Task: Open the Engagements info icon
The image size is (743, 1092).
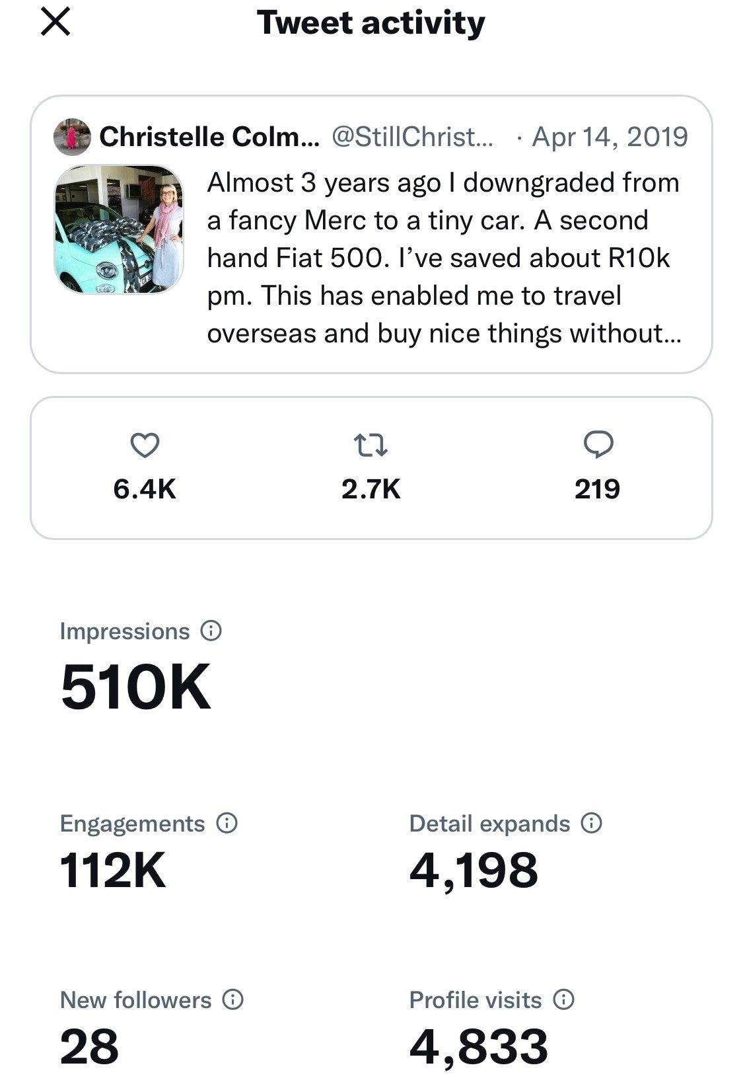Action: click(x=227, y=823)
